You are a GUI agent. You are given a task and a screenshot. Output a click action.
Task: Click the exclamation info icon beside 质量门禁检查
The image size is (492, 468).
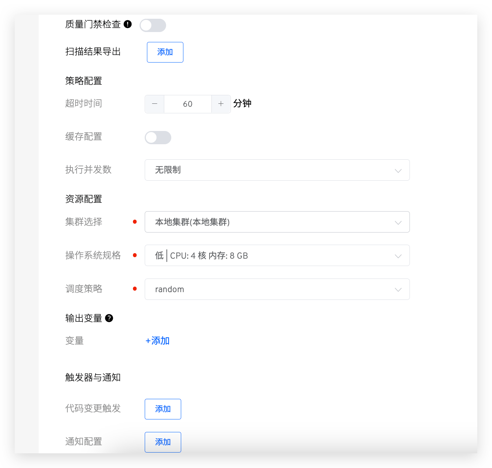tap(128, 24)
